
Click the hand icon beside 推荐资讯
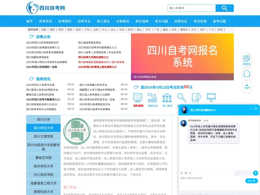(x=31, y=79)
